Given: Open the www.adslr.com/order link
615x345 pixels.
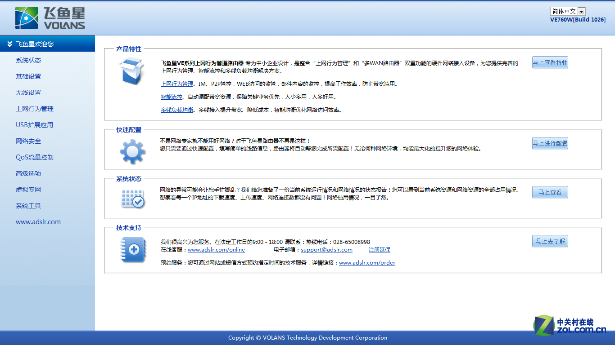Looking at the screenshot, I should [x=367, y=263].
